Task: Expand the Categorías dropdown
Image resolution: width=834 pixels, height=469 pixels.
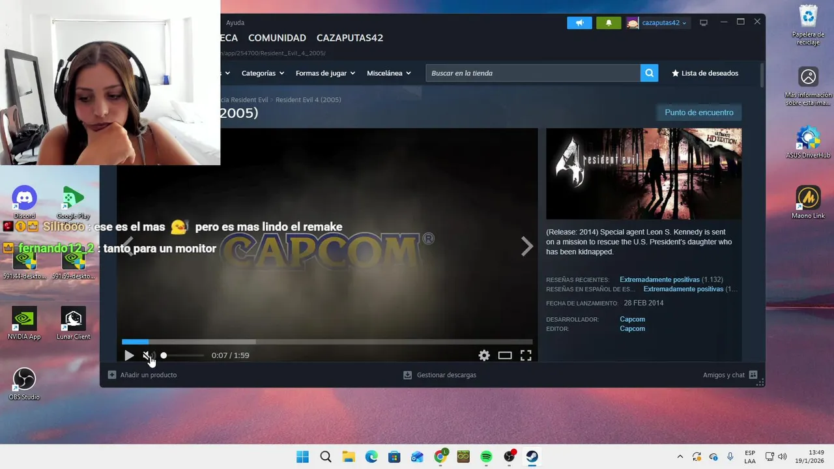Action: click(x=263, y=73)
